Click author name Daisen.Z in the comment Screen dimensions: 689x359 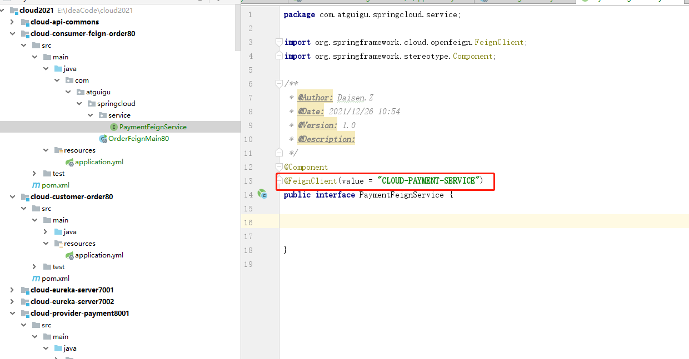(x=355, y=98)
